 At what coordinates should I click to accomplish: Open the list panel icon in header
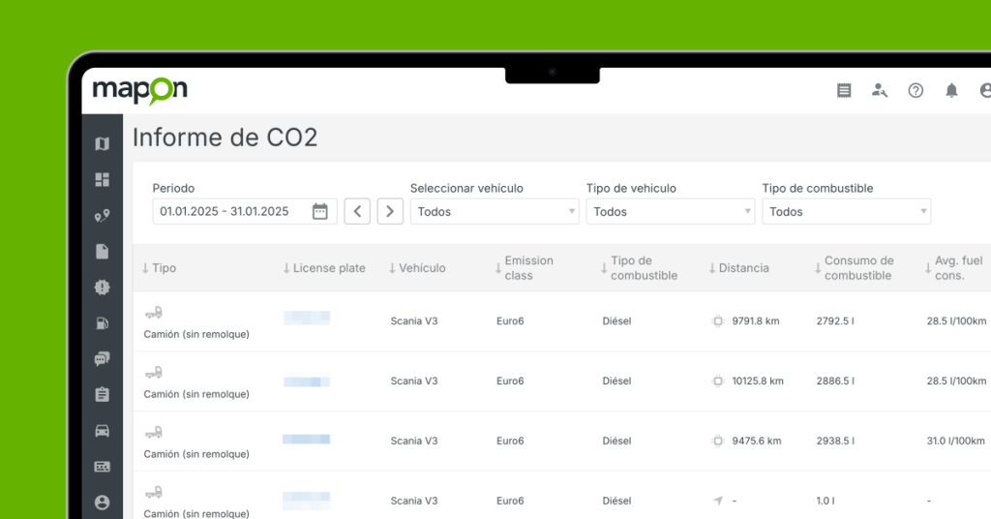point(844,90)
